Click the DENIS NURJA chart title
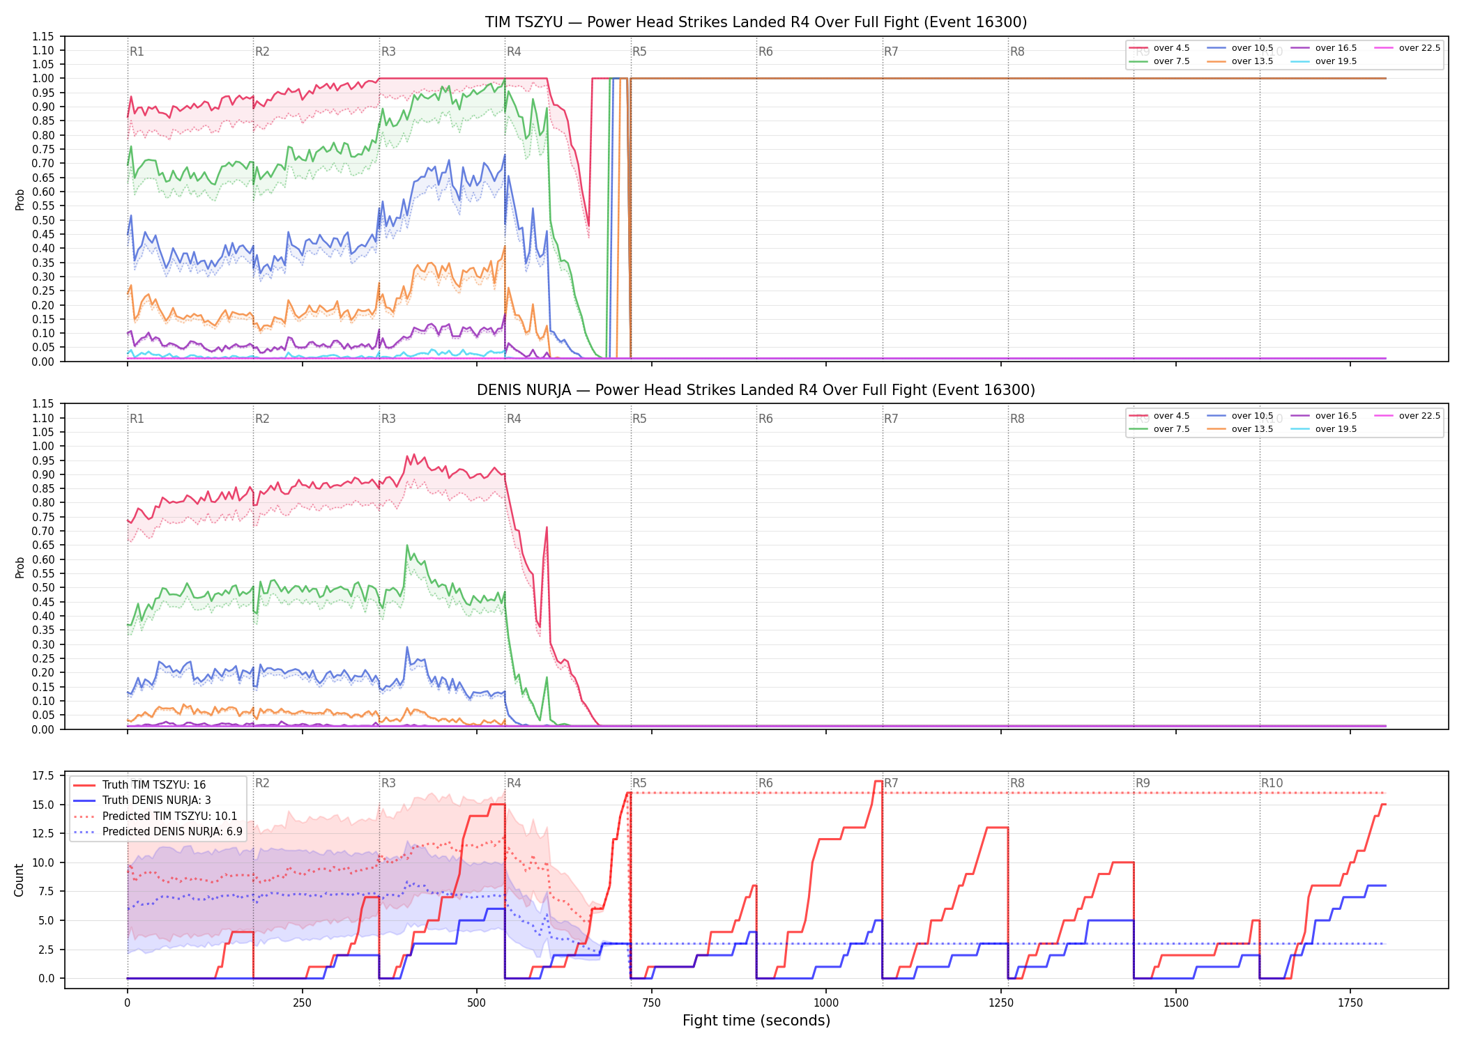 click(x=756, y=390)
